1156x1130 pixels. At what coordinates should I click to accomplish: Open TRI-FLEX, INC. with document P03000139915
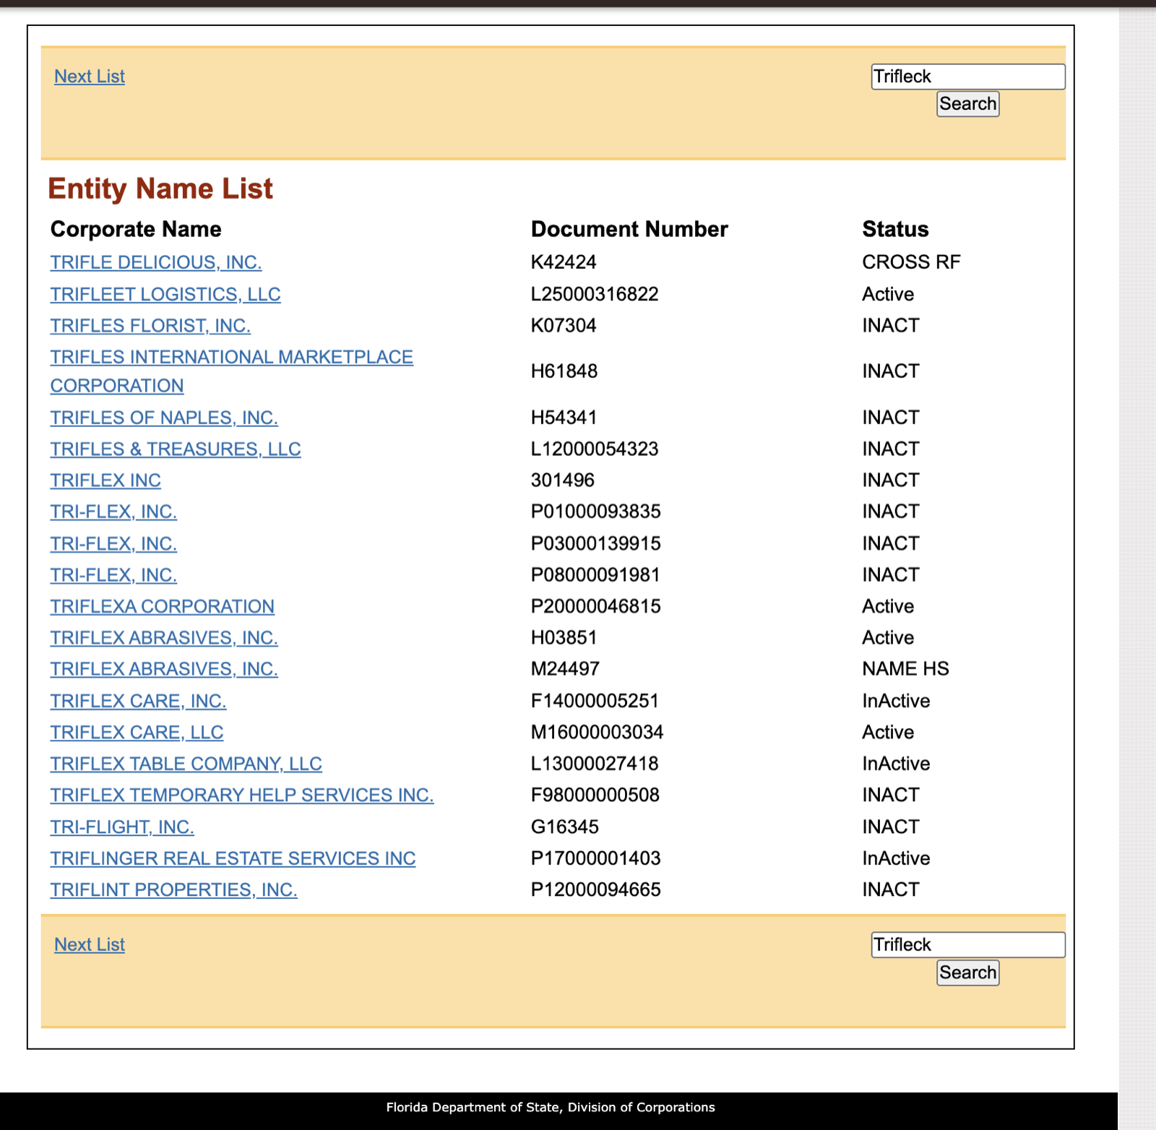(113, 543)
